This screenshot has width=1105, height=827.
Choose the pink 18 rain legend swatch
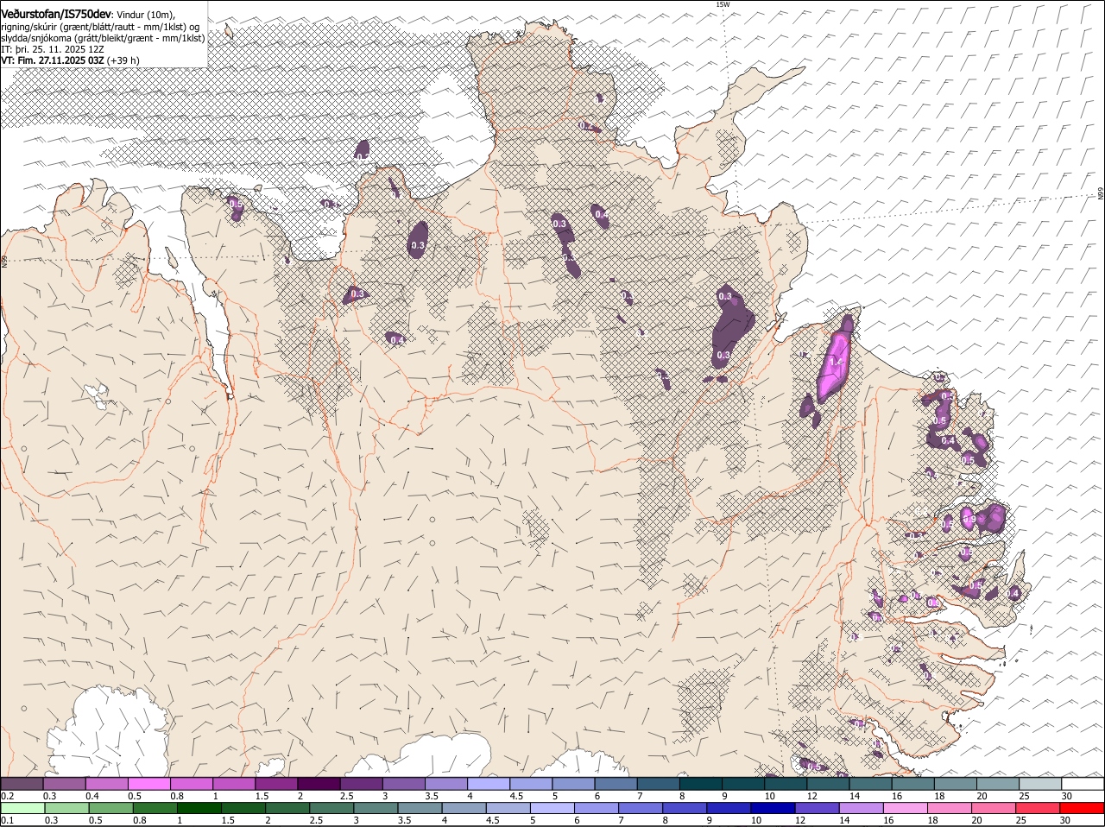pos(949,808)
